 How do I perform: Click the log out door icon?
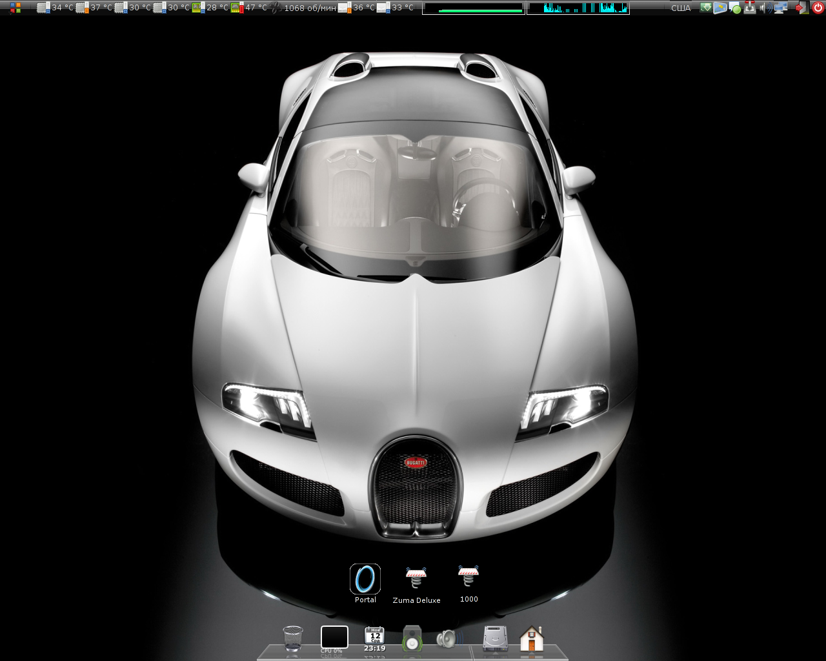pos(801,8)
